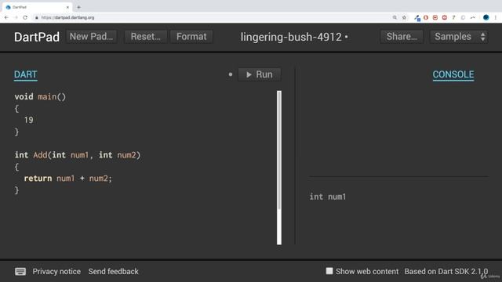
Task: Click the 'int num1' documentation text
Action: 328,197
